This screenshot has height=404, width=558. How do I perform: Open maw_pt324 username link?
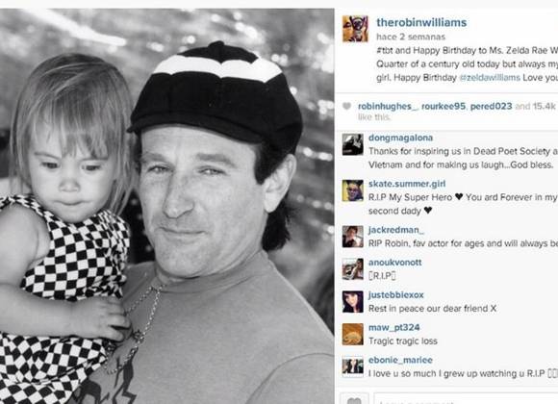[x=393, y=327]
